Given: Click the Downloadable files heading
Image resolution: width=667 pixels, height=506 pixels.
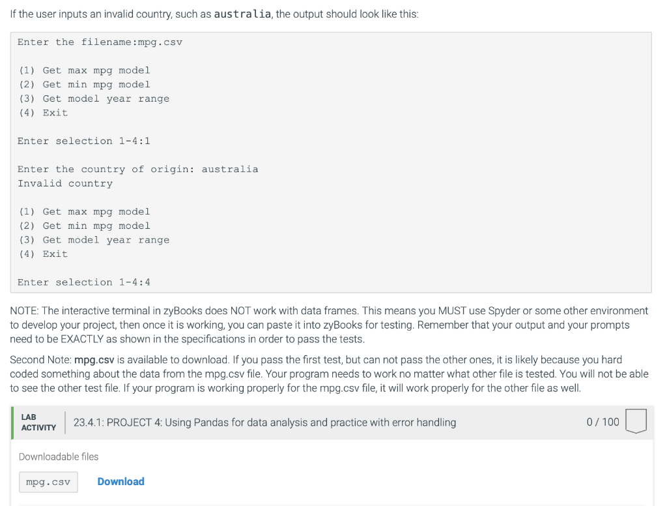Looking at the screenshot, I should [x=59, y=456].
